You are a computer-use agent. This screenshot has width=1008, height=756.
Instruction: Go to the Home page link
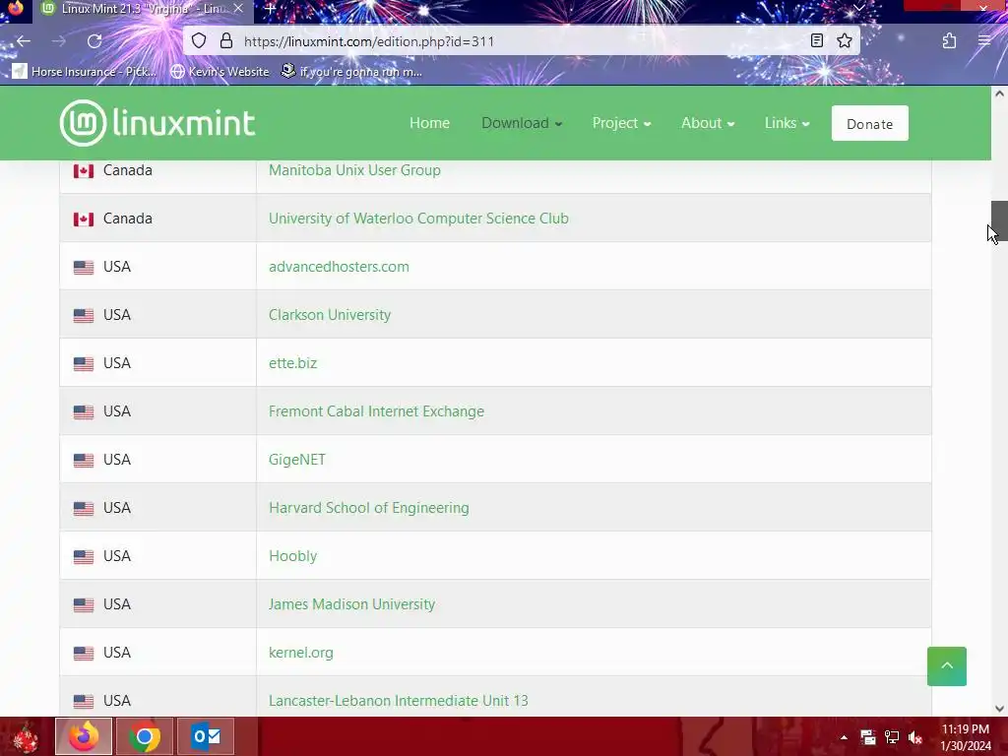[429, 123]
